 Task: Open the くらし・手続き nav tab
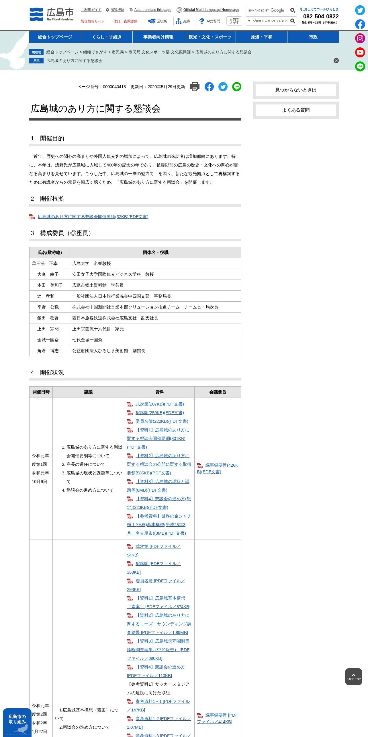107,37
